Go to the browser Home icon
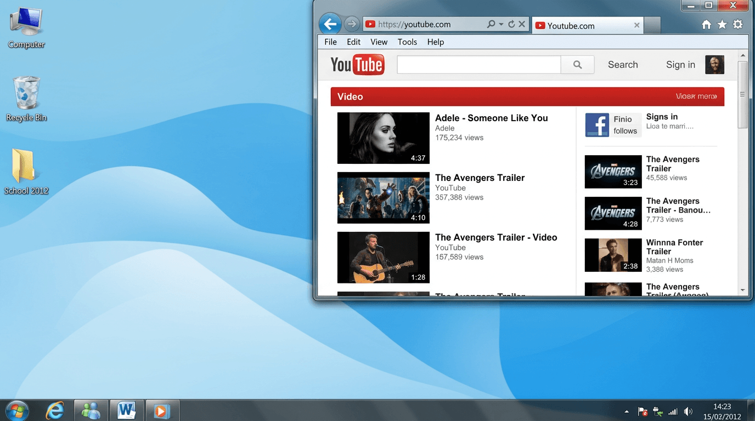This screenshot has width=755, height=421. pos(707,24)
